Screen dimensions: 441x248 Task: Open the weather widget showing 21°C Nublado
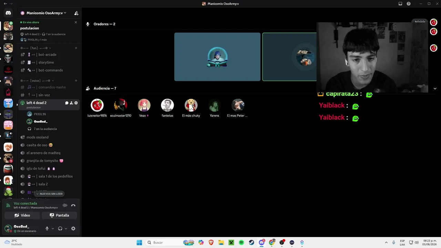point(13,242)
